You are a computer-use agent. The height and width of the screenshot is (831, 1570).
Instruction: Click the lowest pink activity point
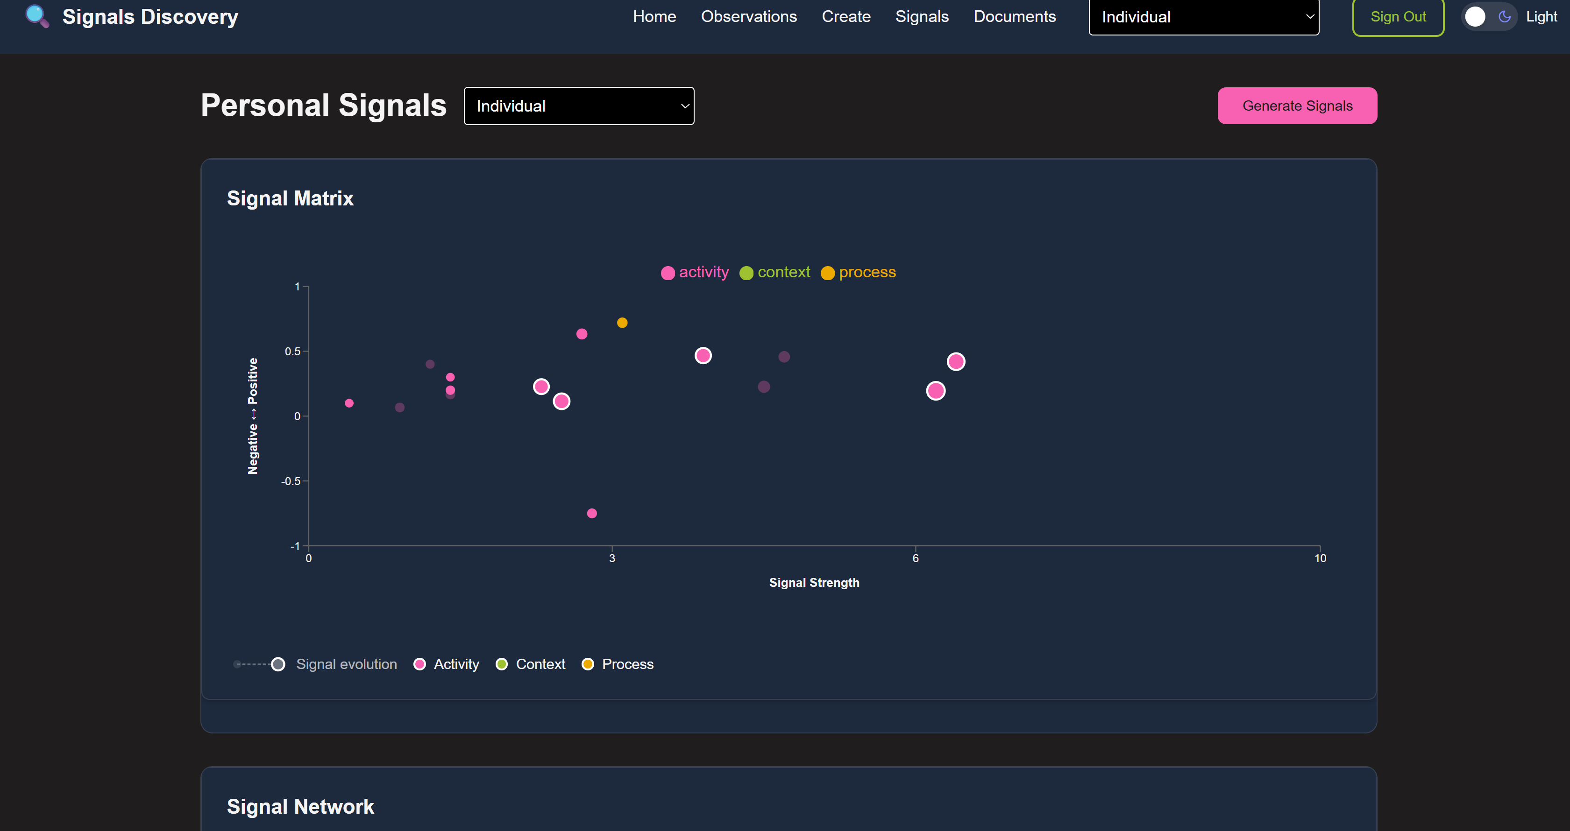pyautogui.click(x=592, y=514)
